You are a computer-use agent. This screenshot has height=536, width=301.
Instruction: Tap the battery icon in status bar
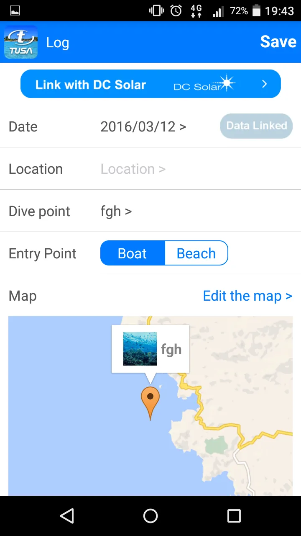pyautogui.click(x=256, y=11)
